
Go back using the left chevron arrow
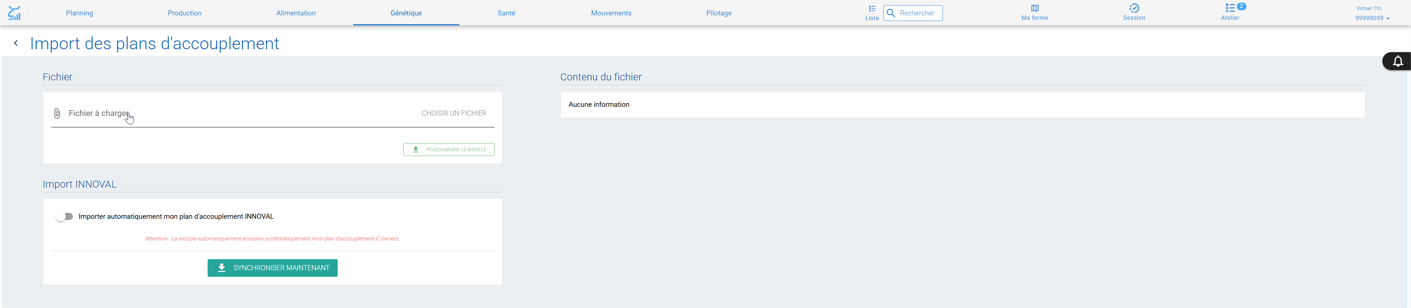[x=16, y=43]
